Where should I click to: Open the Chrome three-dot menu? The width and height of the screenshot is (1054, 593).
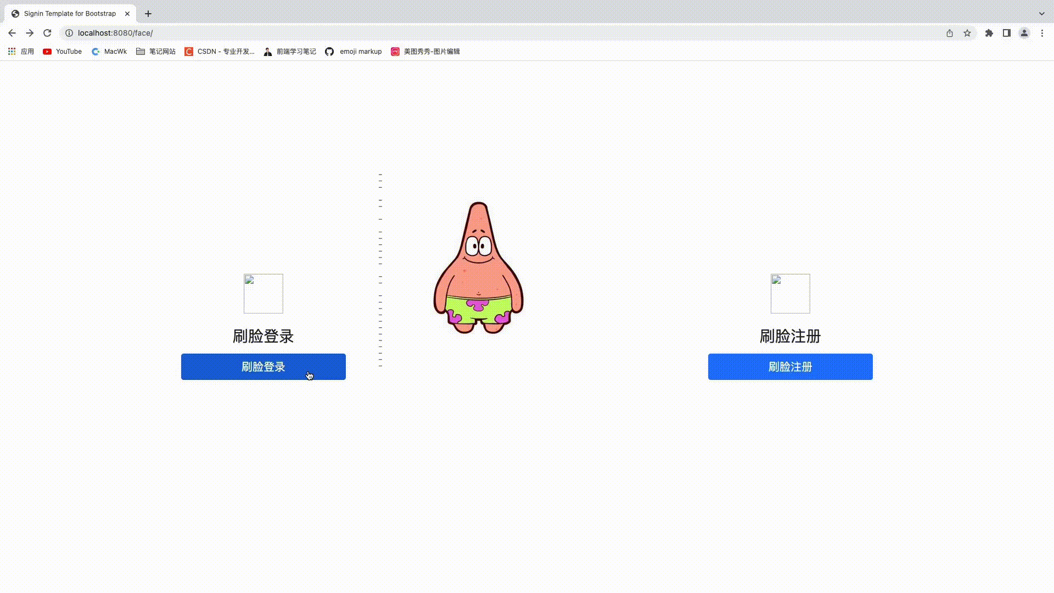pos(1042,33)
